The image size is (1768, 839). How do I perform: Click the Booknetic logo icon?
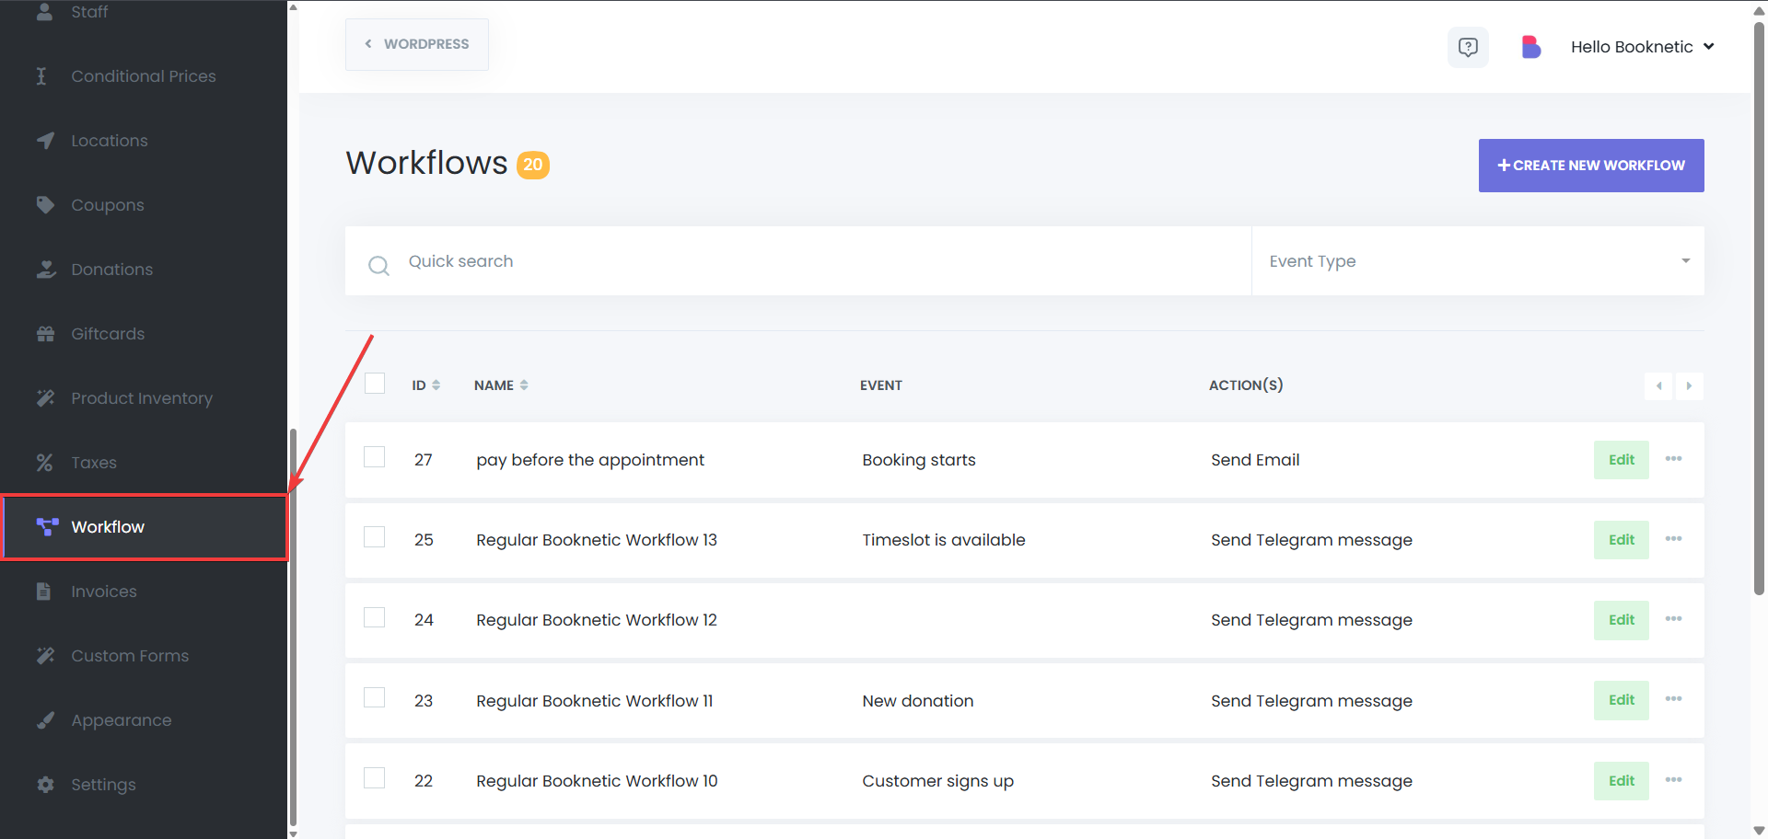pos(1530,47)
